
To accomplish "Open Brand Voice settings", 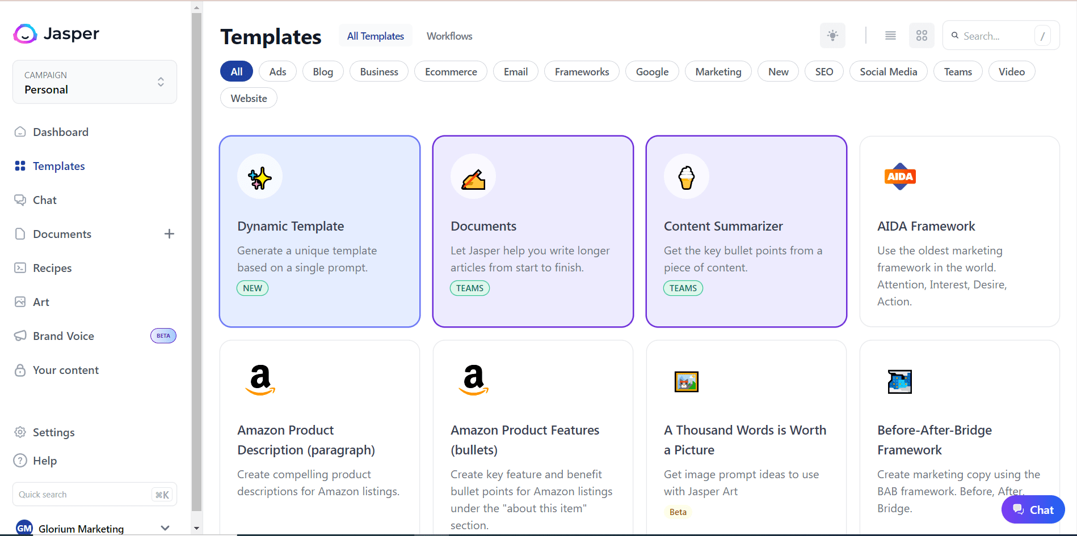I will (x=63, y=335).
